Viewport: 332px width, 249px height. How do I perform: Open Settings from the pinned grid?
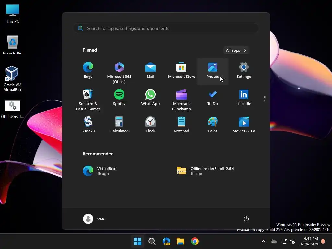click(244, 71)
